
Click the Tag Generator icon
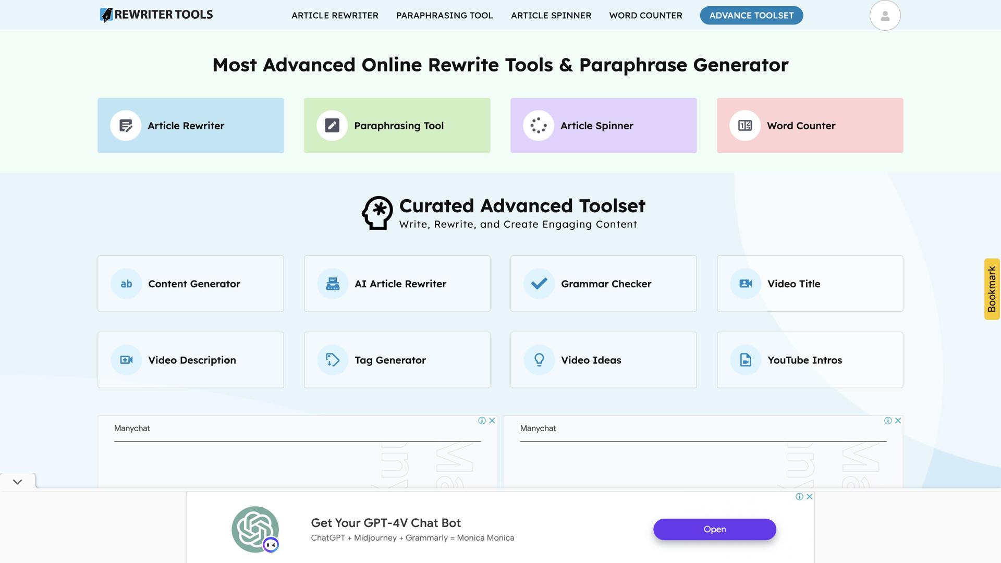point(332,360)
